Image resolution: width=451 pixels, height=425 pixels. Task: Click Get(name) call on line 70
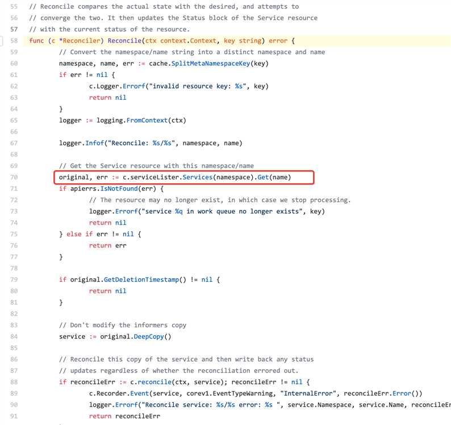(274, 177)
